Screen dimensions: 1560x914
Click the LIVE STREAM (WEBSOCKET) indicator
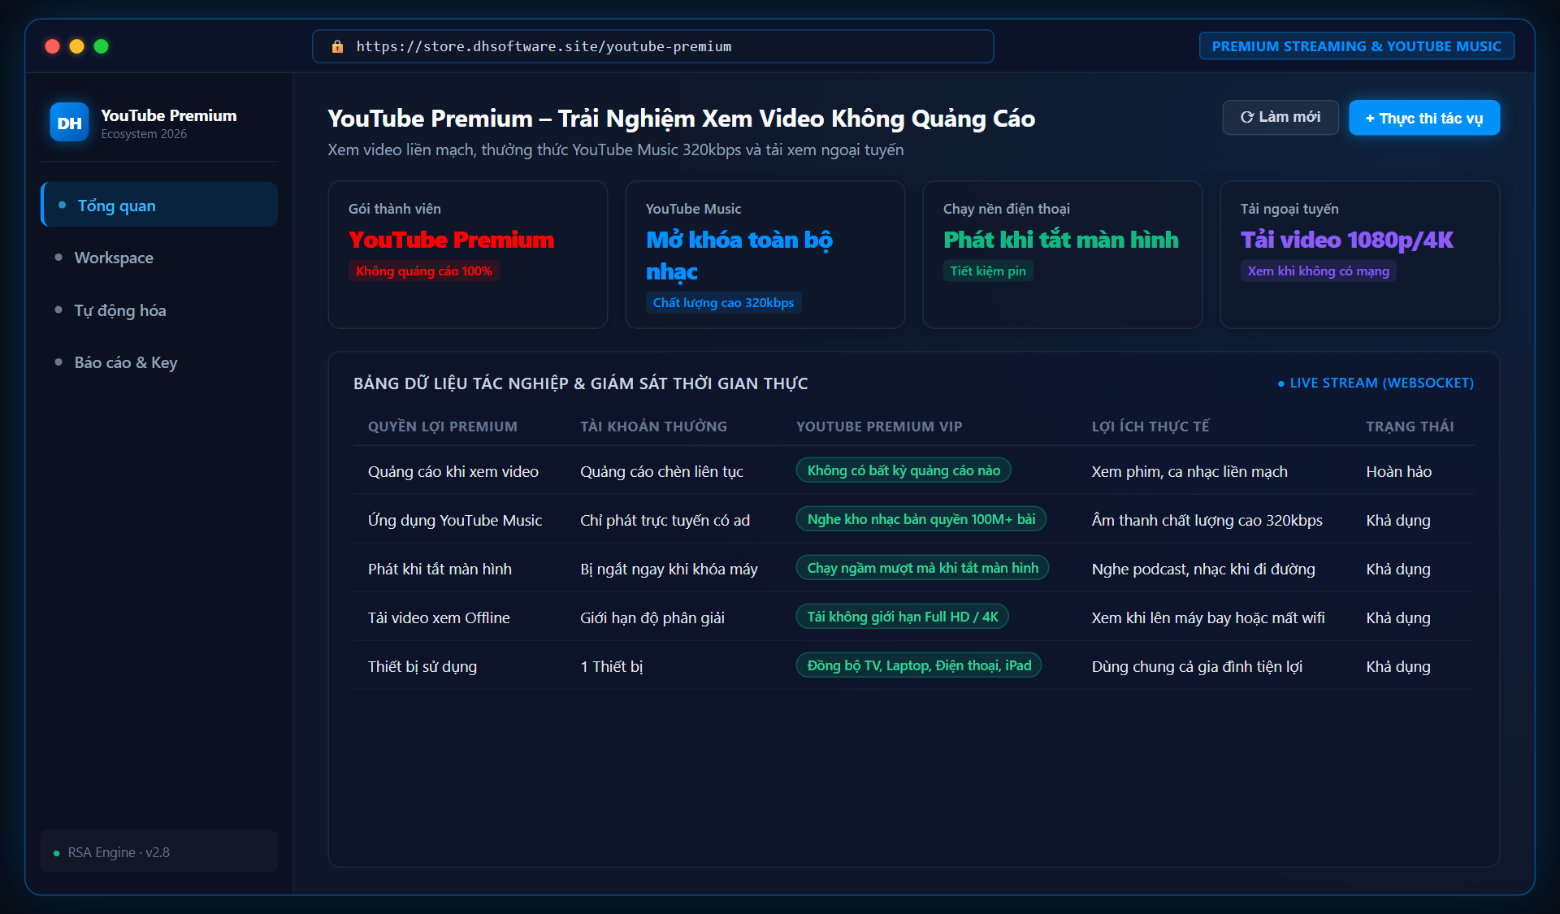[1376, 383]
